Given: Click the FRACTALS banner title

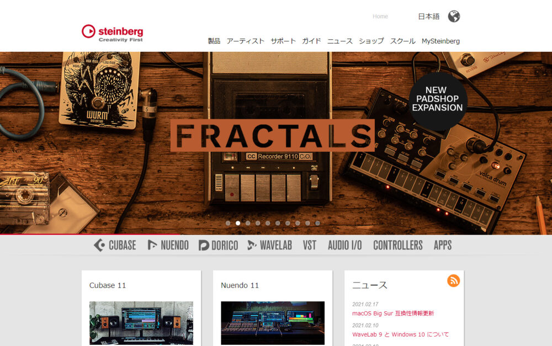Looking at the screenshot, I should pyautogui.click(x=273, y=136).
